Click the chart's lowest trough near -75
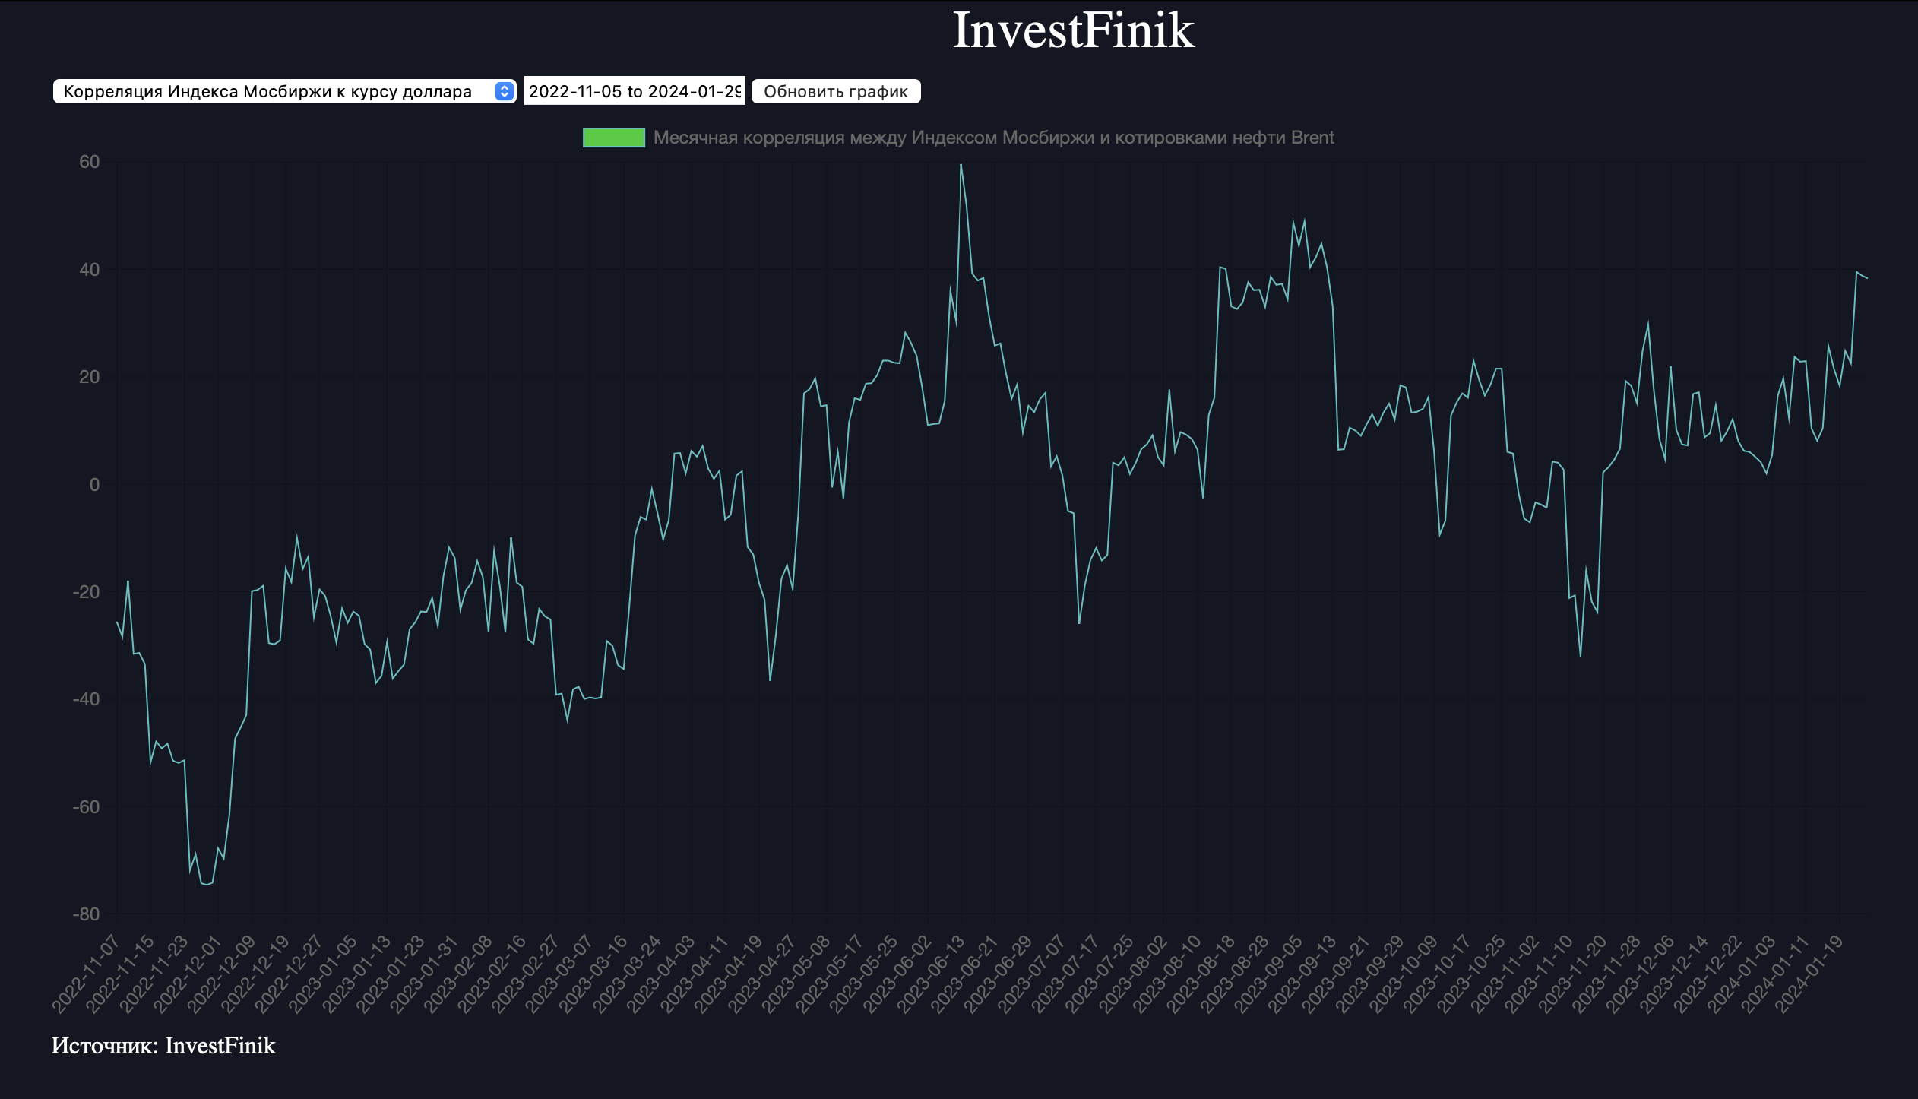The image size is (1918, 1099). (207, 884)
